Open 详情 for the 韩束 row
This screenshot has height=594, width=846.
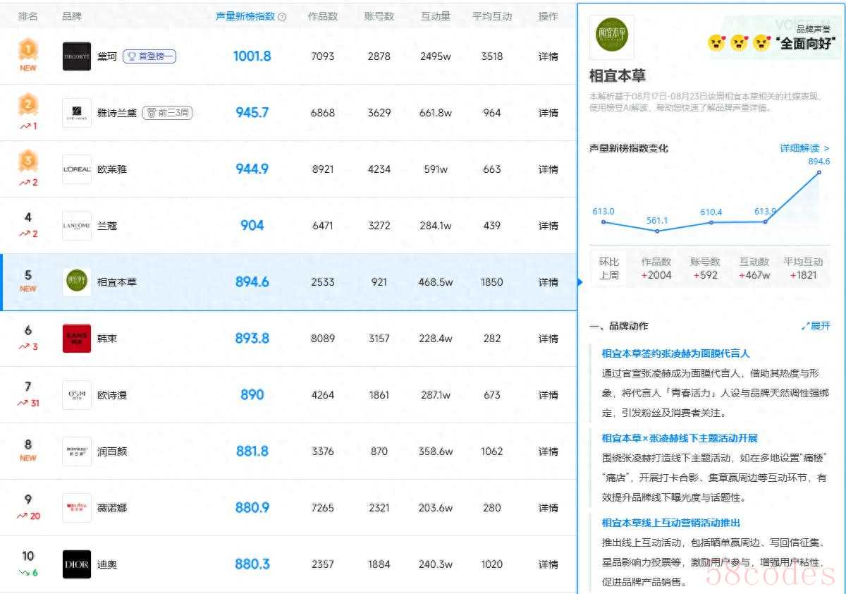[548, 339]
